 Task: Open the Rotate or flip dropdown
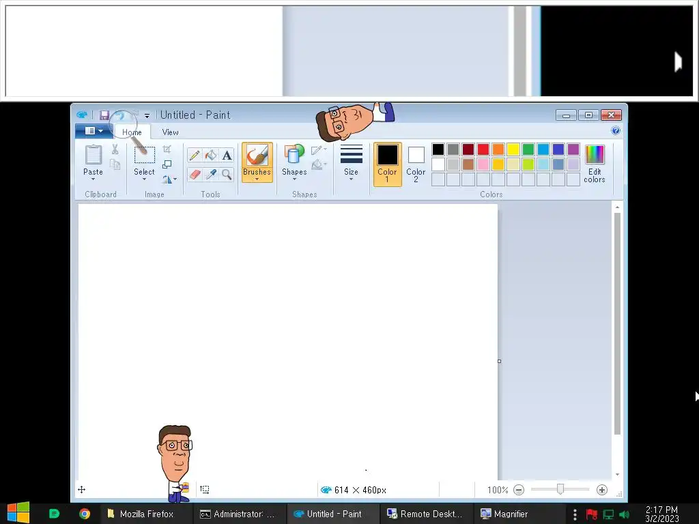click(x=169, y=179)
